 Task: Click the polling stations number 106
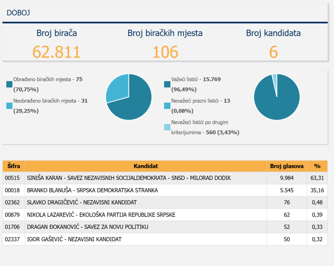click(x=165, y=52)
